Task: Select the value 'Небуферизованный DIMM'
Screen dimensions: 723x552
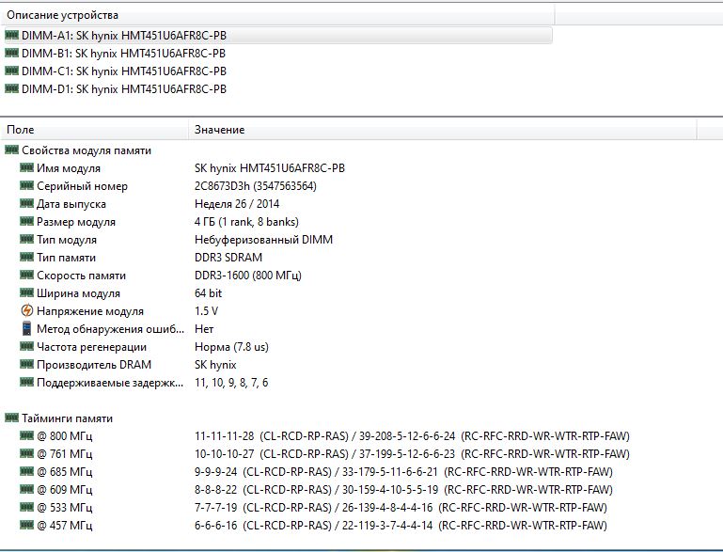Action: 264,240
